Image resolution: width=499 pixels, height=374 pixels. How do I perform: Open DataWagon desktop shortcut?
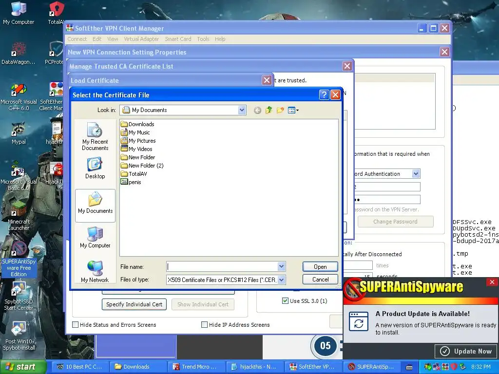pyautogui.click(x=19, y=53)
